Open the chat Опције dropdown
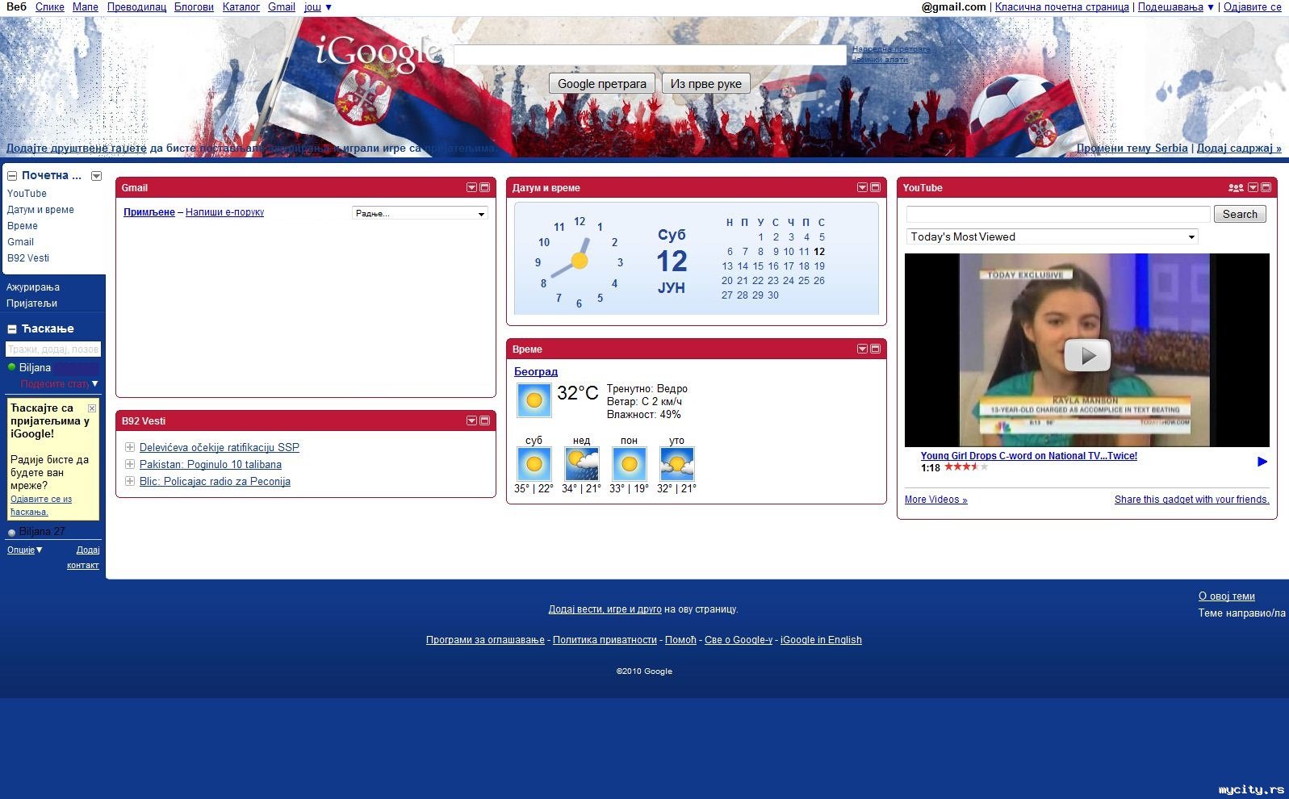This screenshot has width=1289, height=799. 25,550
